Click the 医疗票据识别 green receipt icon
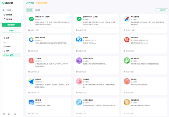 127,61
